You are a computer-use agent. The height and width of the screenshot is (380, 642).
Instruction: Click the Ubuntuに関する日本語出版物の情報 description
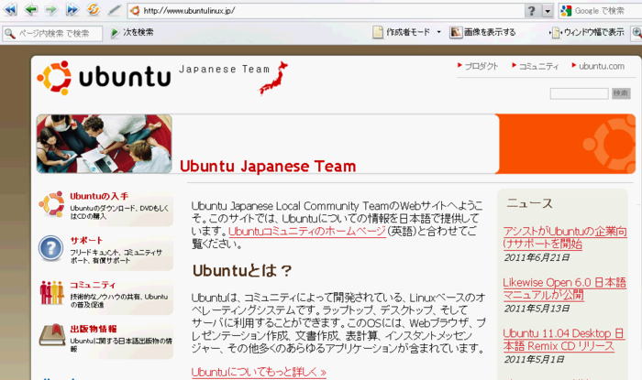click(121, 344)
